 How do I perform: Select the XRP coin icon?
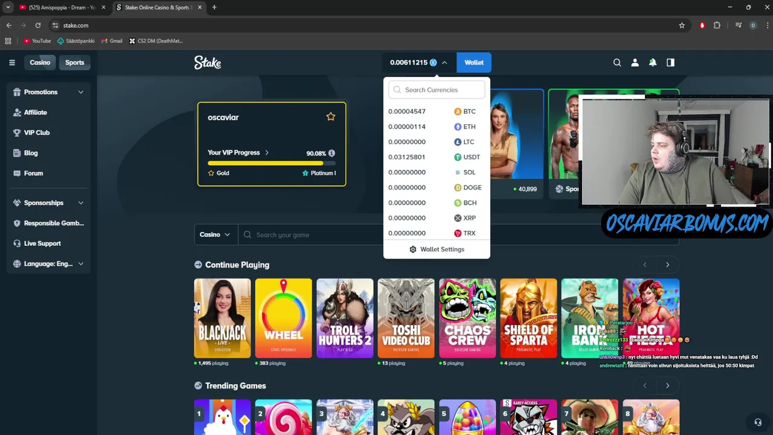tap(458, 218)
